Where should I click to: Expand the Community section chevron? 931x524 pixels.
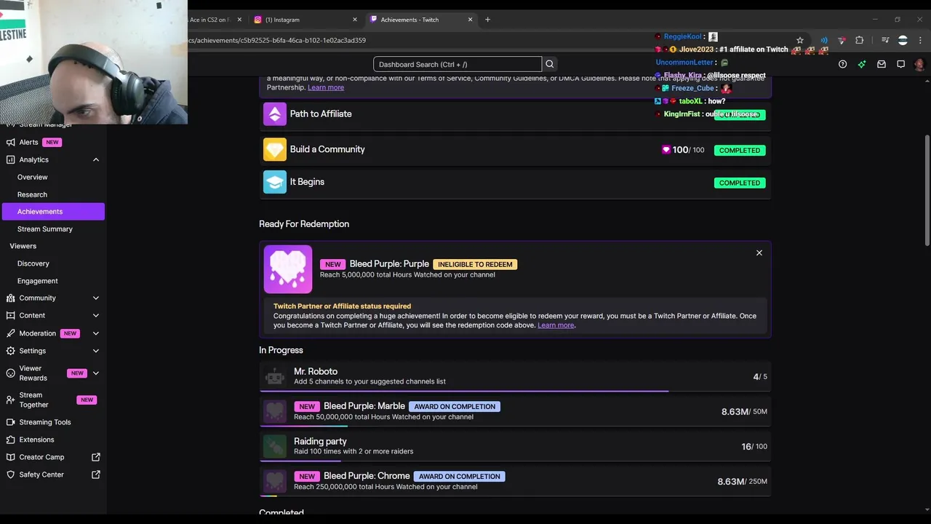(96, 298)
